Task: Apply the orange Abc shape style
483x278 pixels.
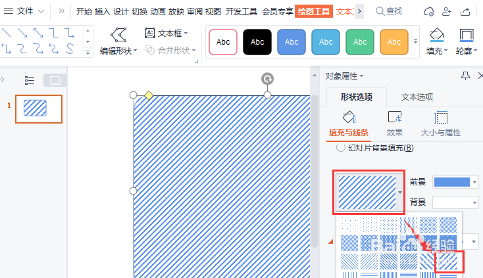Action: coord(394,42)
